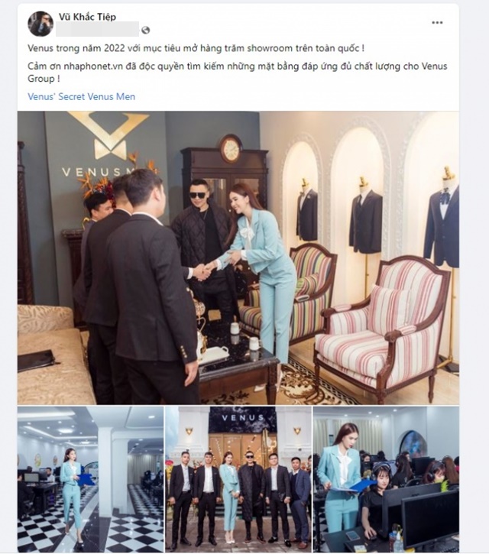Click the blurred post timestamp under the name

pos(98,29)
